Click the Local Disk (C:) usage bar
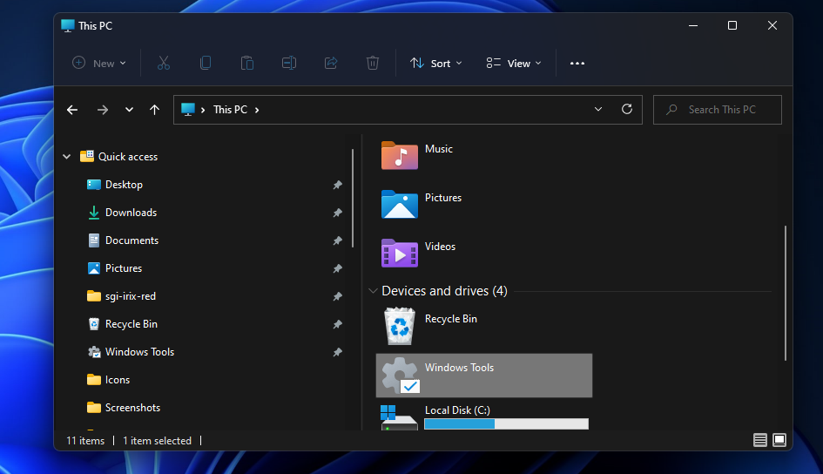Image resolution: width=823 pixels, height=474 pixels. pos(506,424)
